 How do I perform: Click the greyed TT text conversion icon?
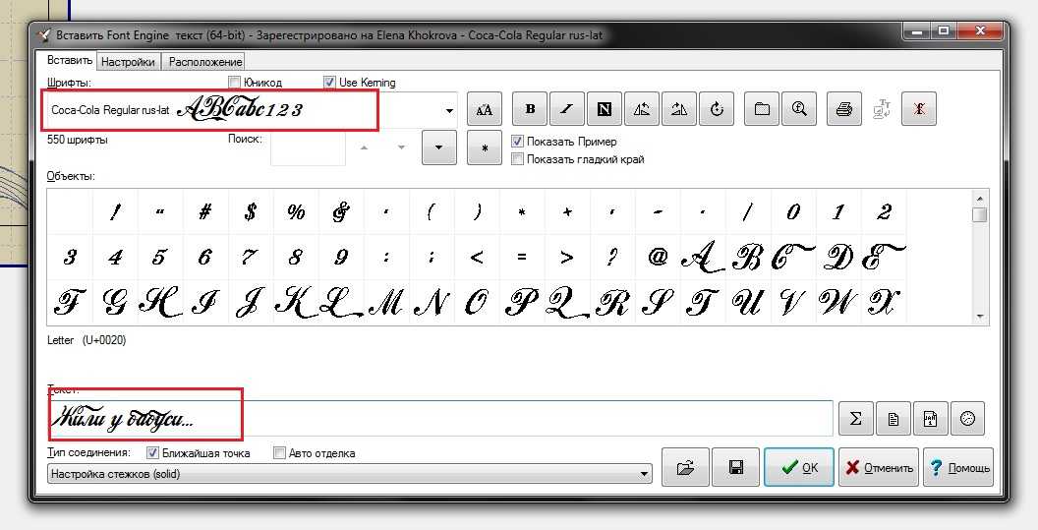882,109
